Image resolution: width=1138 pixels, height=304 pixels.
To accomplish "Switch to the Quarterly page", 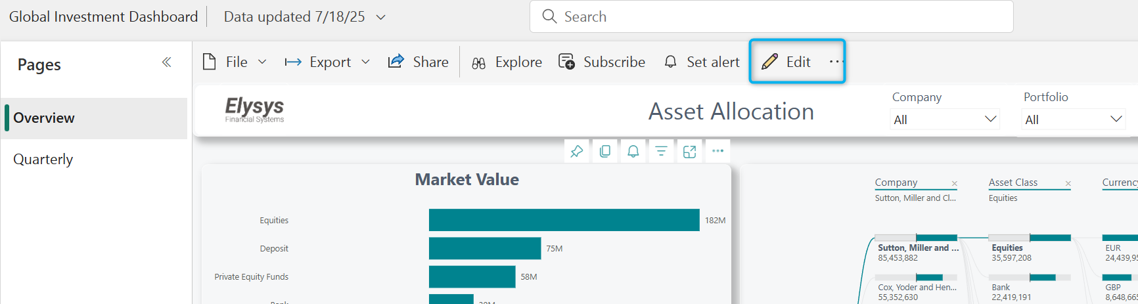I will 43,160.
